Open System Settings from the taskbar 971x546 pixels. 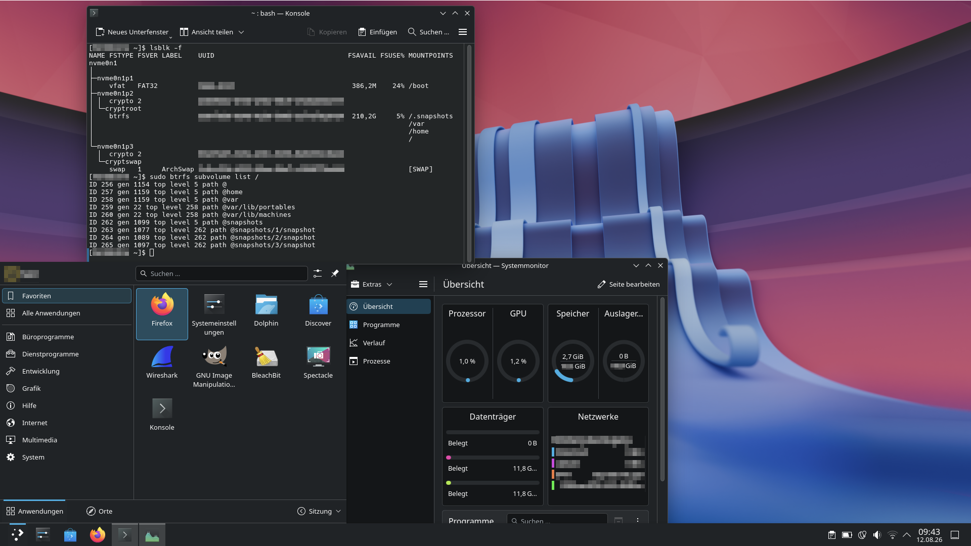[x=43, y=534]
